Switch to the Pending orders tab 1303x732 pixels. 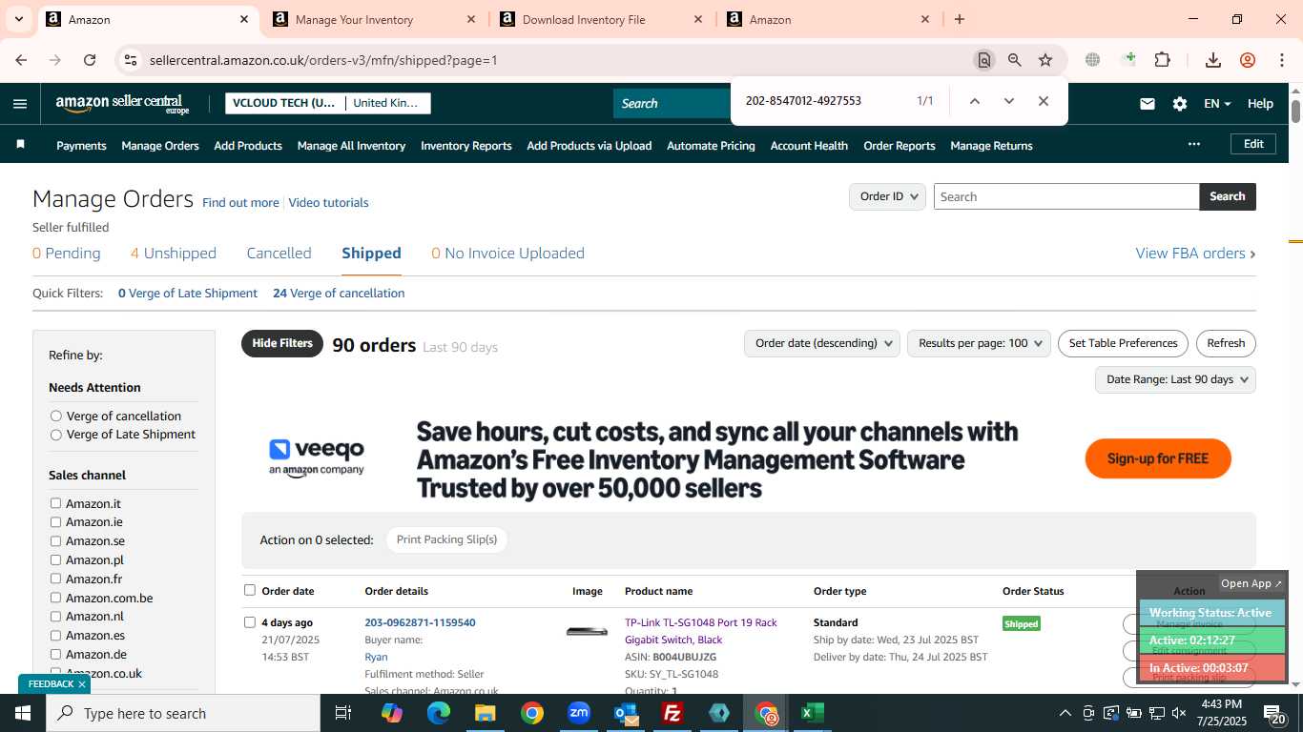[66, 253]
